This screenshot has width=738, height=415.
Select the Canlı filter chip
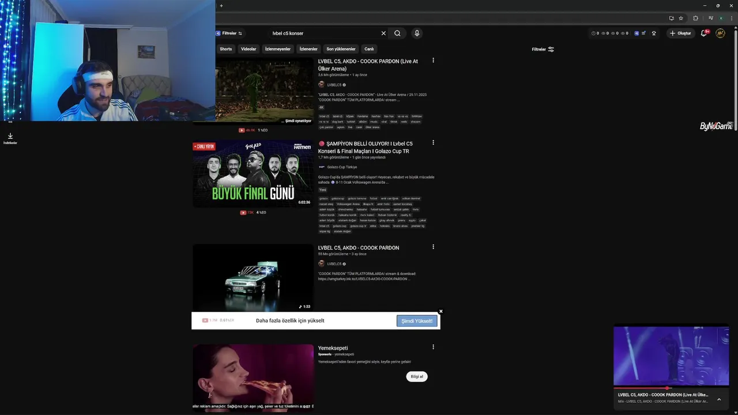[369, 49]
